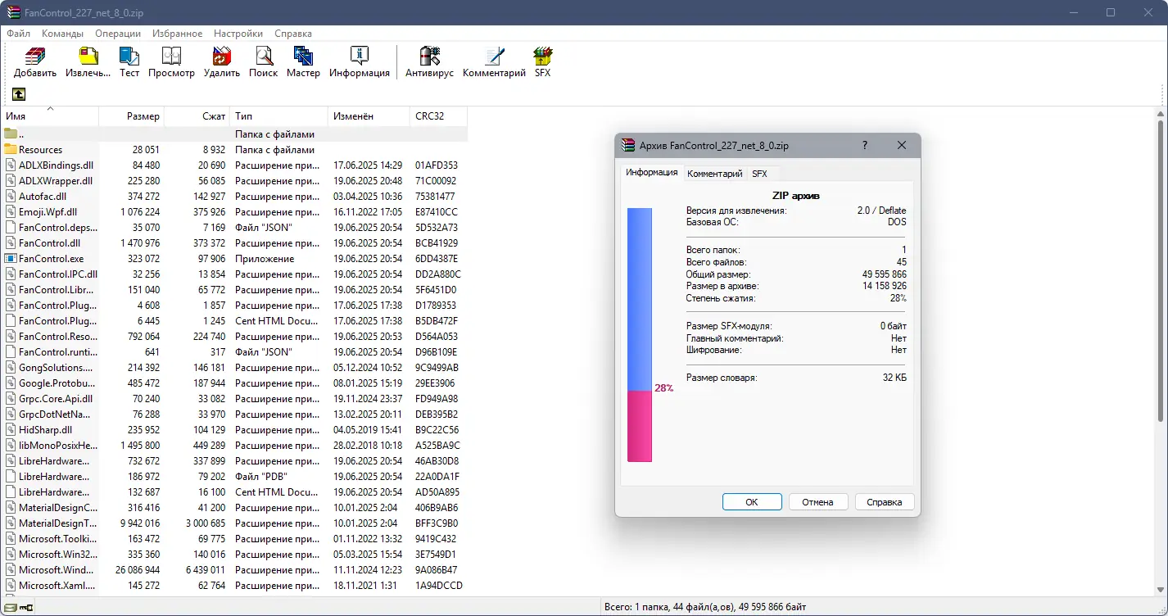Click the Autofac.dll file icon
The image size is (1168, 616).
pyautogui.click(x=11, y=197)
